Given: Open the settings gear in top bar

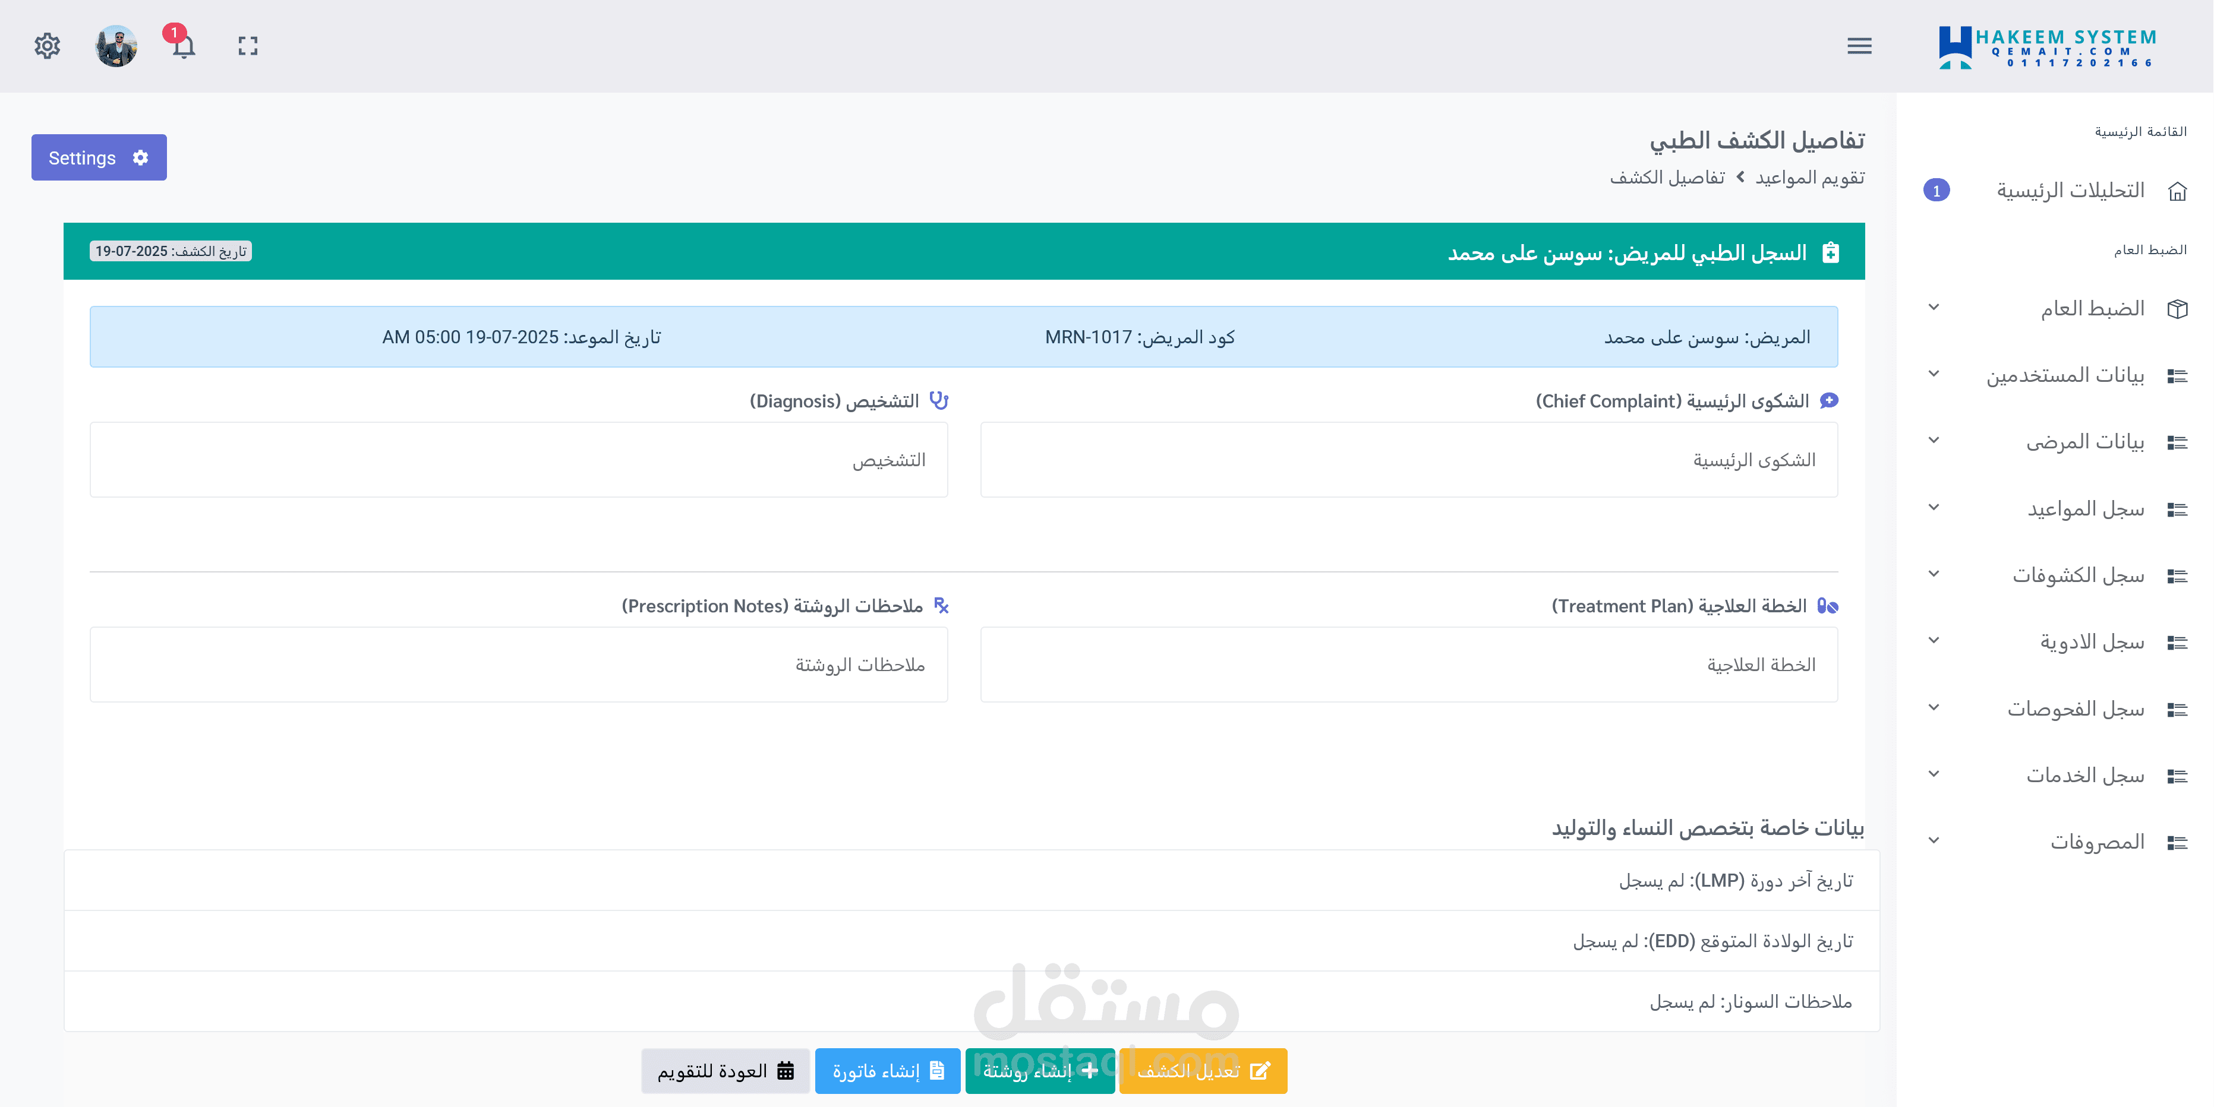Looking at the screenshot, I should [48, 46].
